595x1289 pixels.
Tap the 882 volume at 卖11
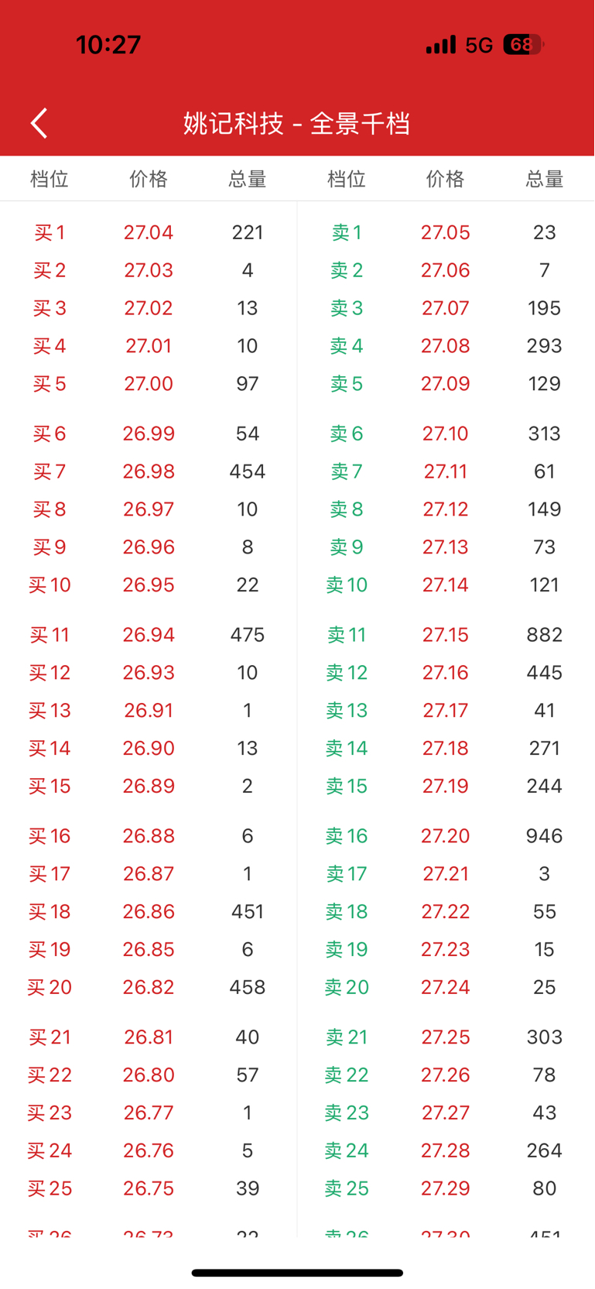(545, 635)
